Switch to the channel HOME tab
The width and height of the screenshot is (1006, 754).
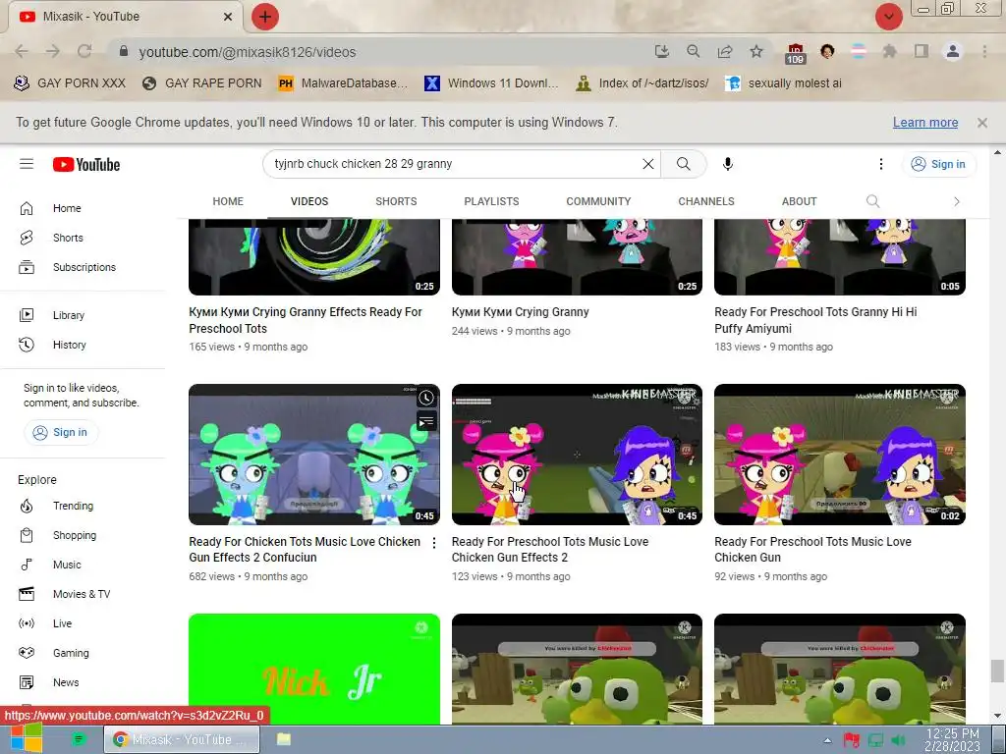tap(228, 201)
